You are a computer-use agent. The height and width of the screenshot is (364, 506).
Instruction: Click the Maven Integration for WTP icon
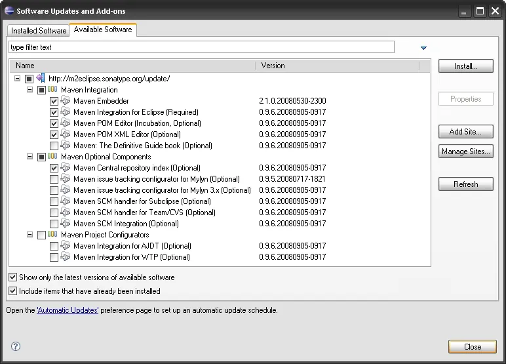click(x=65, y=256)
